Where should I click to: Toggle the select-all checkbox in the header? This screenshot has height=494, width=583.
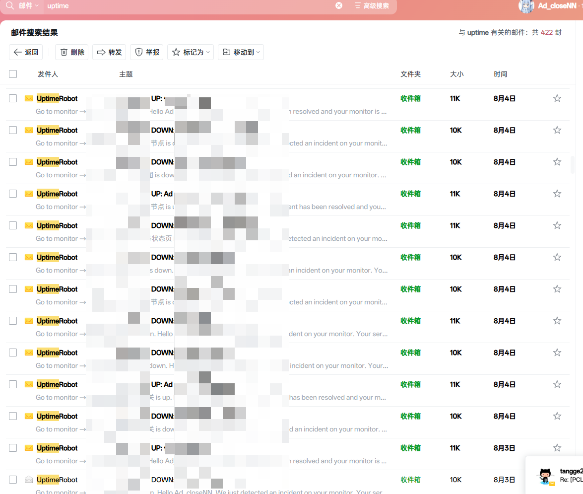12,73
